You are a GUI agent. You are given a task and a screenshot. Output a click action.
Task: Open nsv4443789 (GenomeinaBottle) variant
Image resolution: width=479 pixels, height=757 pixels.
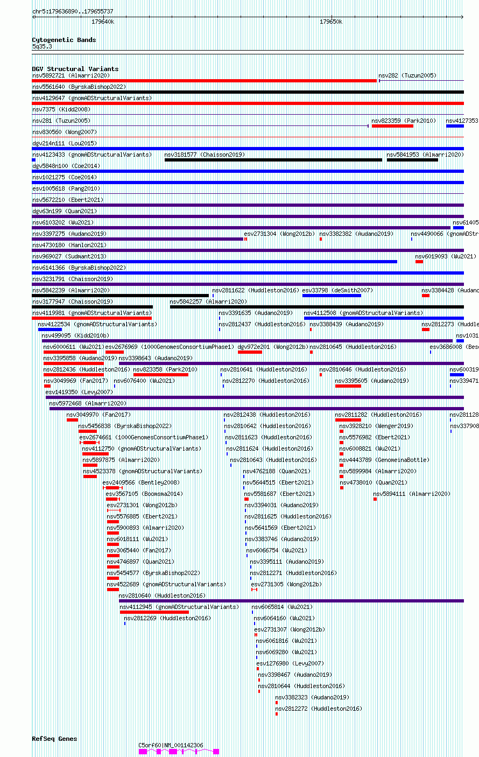tap(384, 460)
